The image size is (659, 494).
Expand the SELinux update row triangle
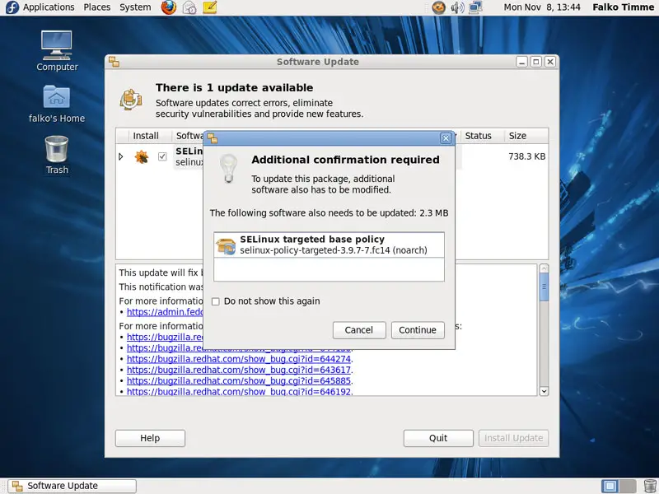[x=121, y=156]
